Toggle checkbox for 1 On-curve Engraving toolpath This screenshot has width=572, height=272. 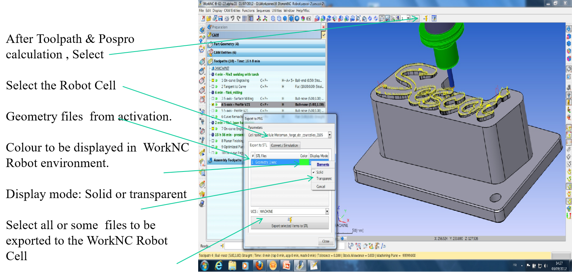213,80
